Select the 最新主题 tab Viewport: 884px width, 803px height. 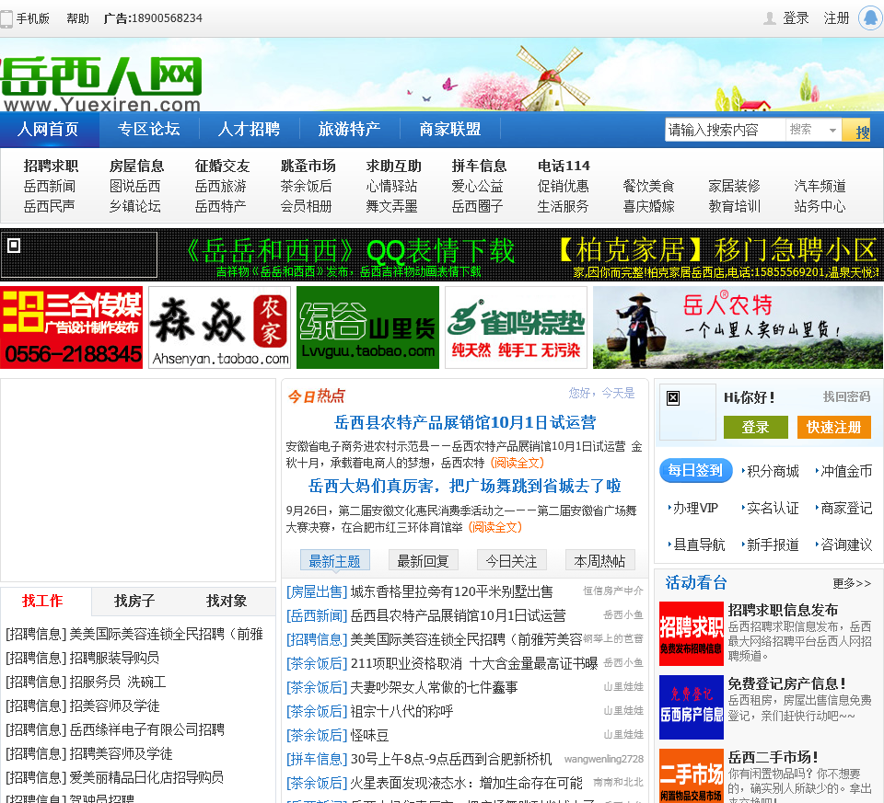tap(335, 561)
